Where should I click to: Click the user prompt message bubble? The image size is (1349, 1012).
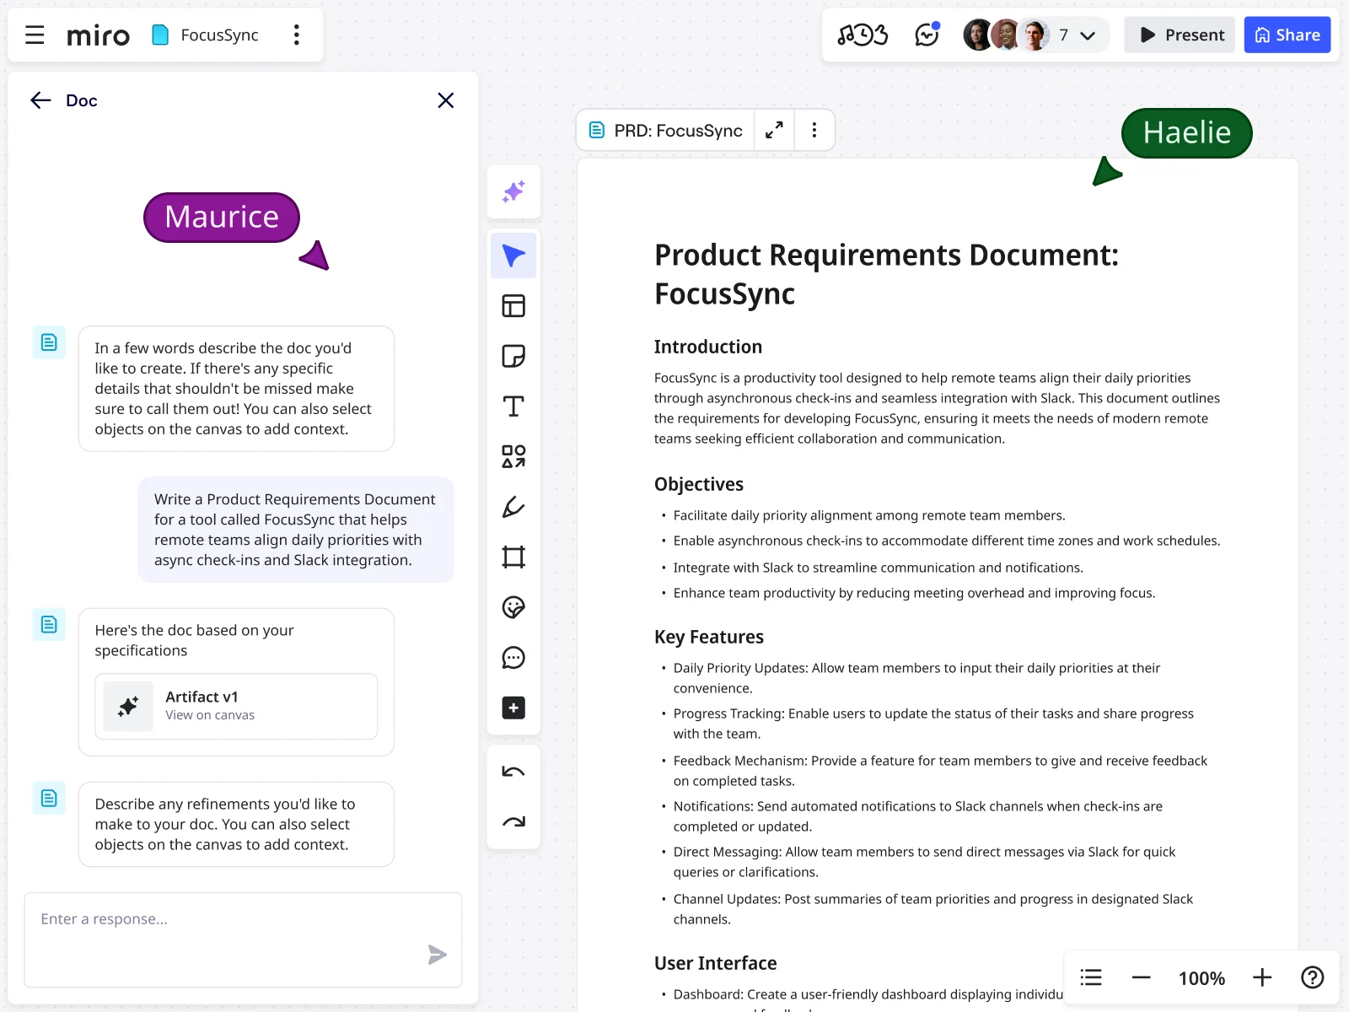pyautogui.click(x=296, y=530)
